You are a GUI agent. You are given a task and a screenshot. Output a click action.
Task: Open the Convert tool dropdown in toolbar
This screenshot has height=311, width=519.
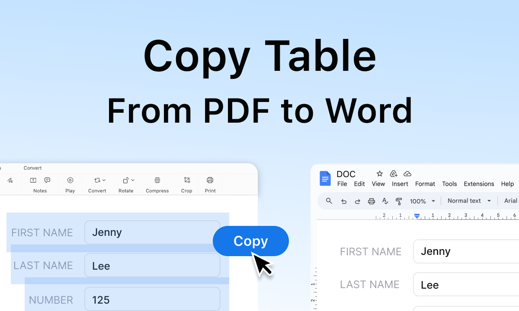point(97,184)
